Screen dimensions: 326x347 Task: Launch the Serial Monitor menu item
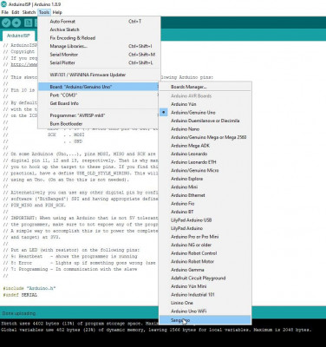(99, 55)
